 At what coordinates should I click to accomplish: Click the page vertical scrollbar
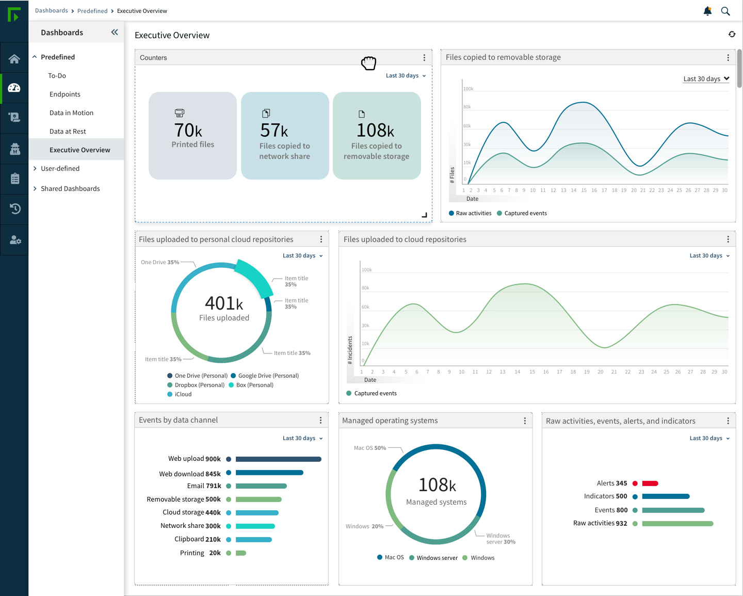pos(739,69)
